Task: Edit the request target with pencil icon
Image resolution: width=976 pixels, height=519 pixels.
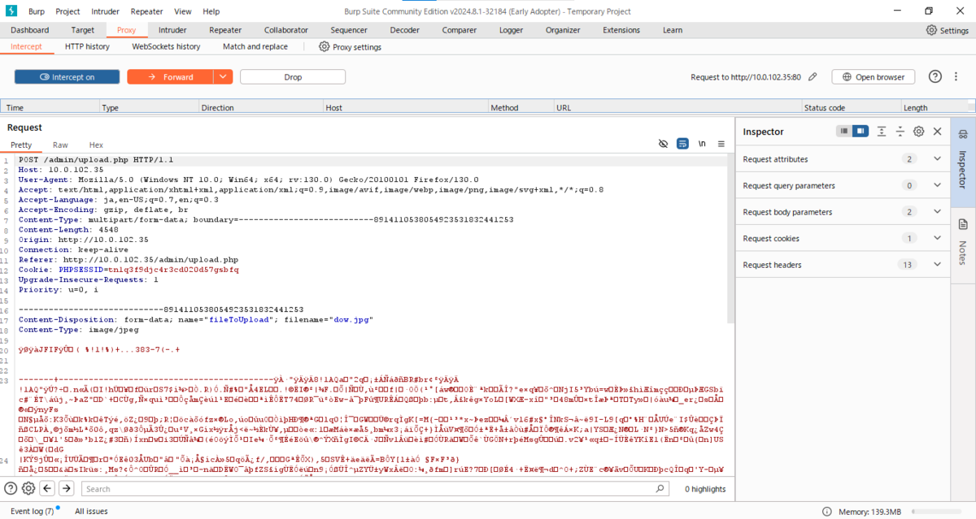Action: pos(813,77)
